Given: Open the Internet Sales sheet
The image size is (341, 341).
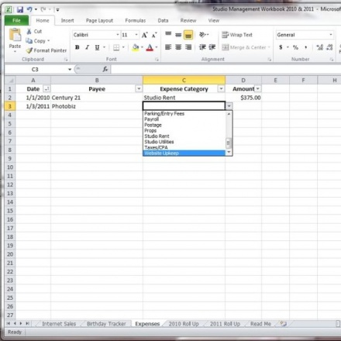Looking at the screenshot, I should coord(59,324).
